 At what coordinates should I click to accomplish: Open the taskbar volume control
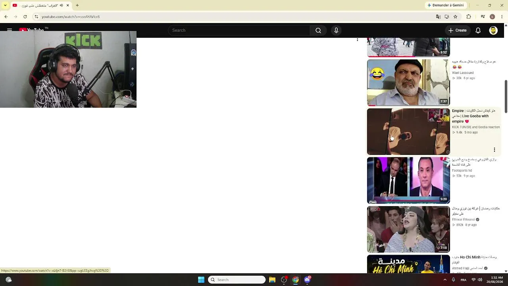[x=480, y=280]
